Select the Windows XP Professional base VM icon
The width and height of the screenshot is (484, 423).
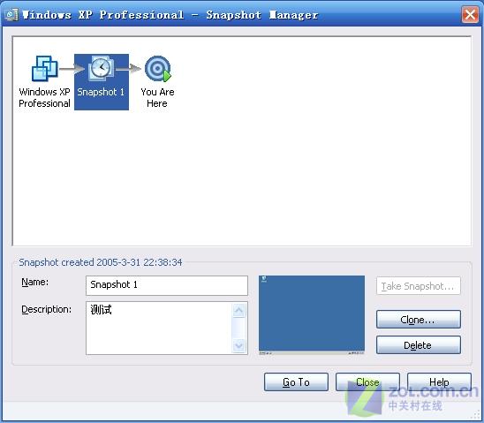[x=45, y=68]
